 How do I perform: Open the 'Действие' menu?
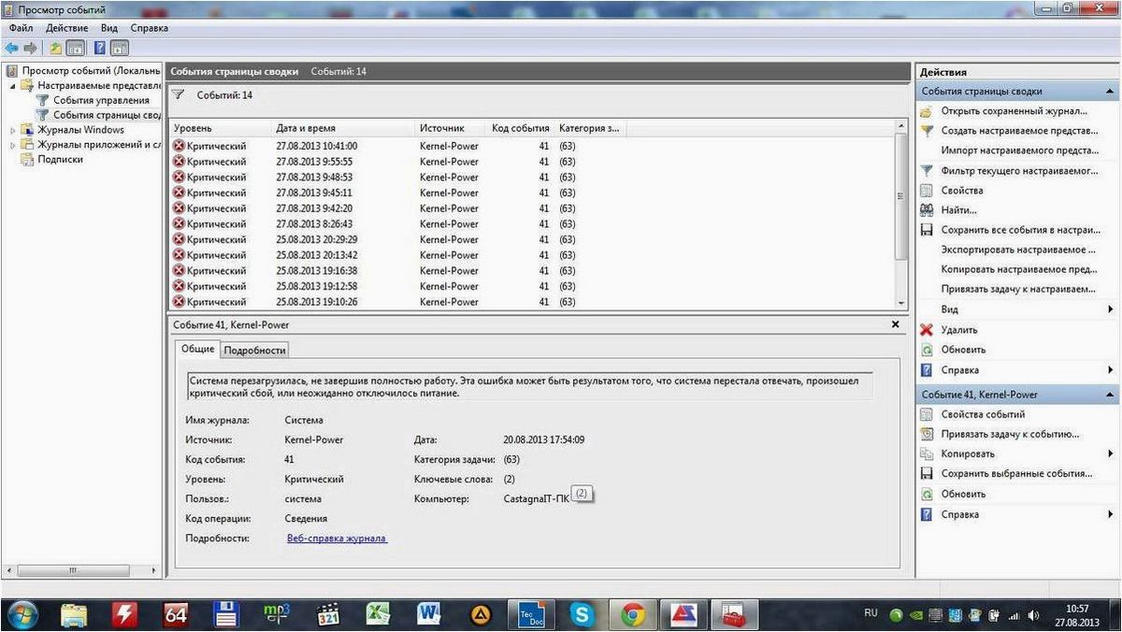[67, 28]
